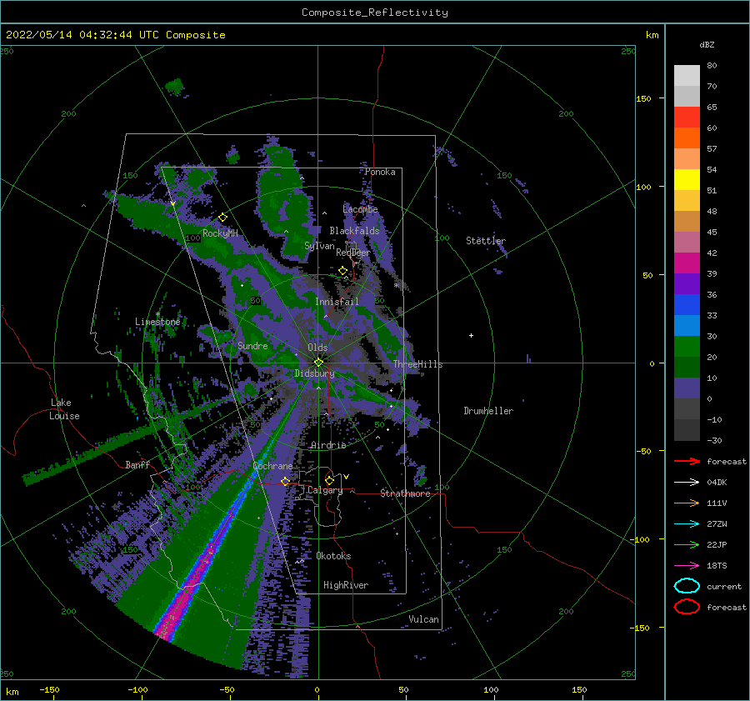Click the Sundre town label
Screen dimensions: 750x701
pyautogui.click(x=252, y=345)
